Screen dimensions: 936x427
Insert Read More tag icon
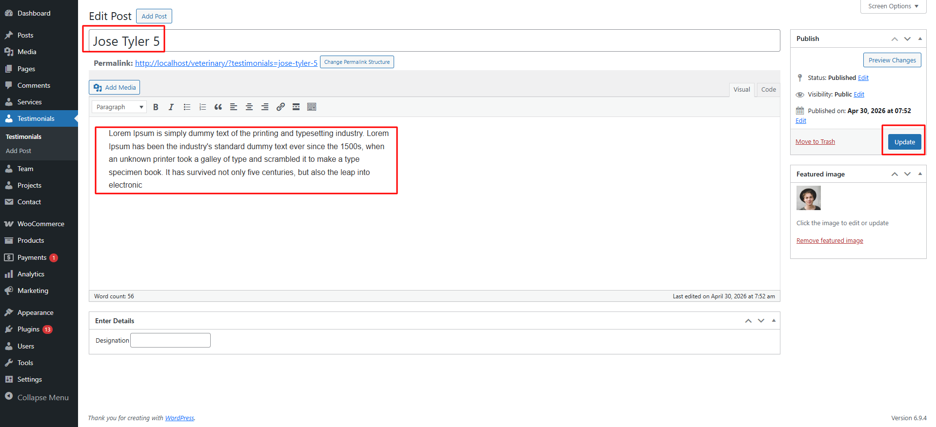(x=296, y=107)
